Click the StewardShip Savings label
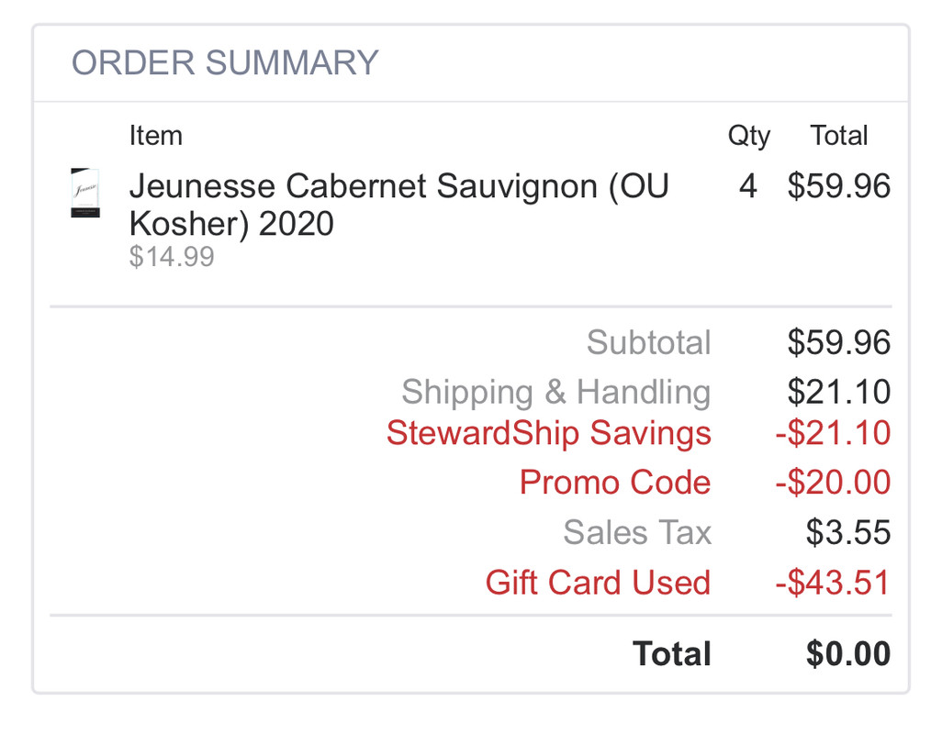Viewport: 931px width, 734px height. [x=548, y=433]
